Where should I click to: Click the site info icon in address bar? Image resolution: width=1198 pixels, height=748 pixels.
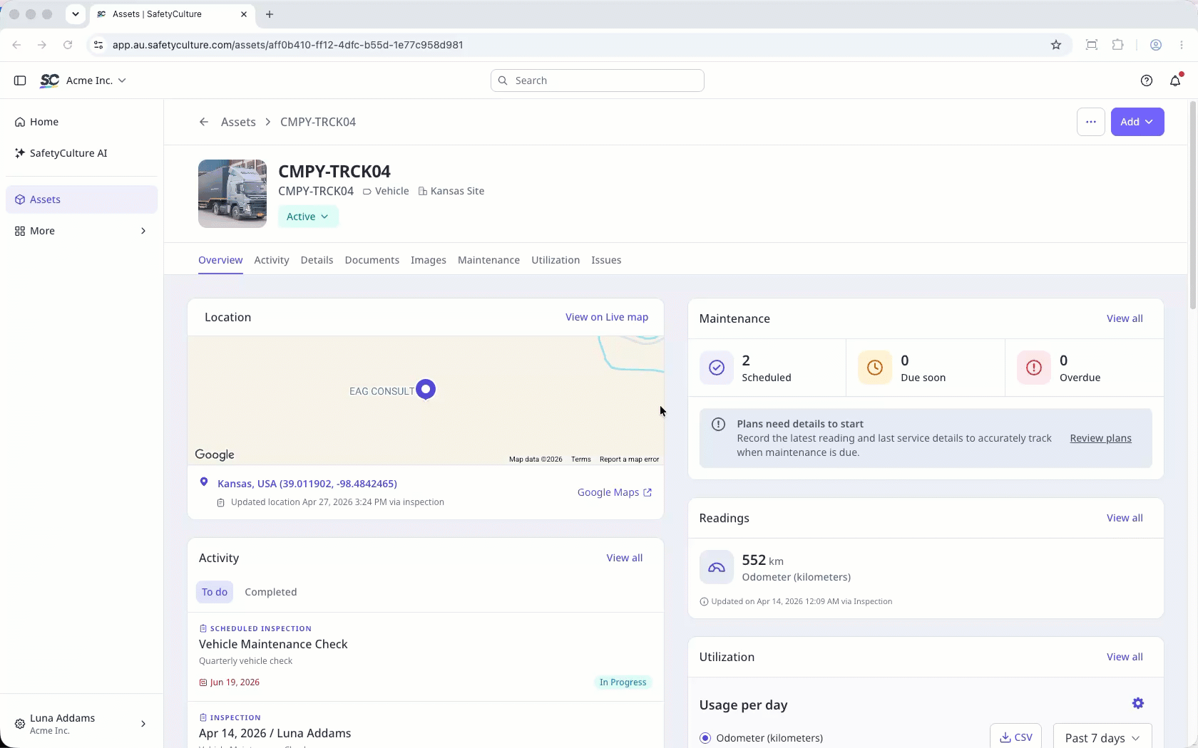pyautogui.click(x=98, y=45)
